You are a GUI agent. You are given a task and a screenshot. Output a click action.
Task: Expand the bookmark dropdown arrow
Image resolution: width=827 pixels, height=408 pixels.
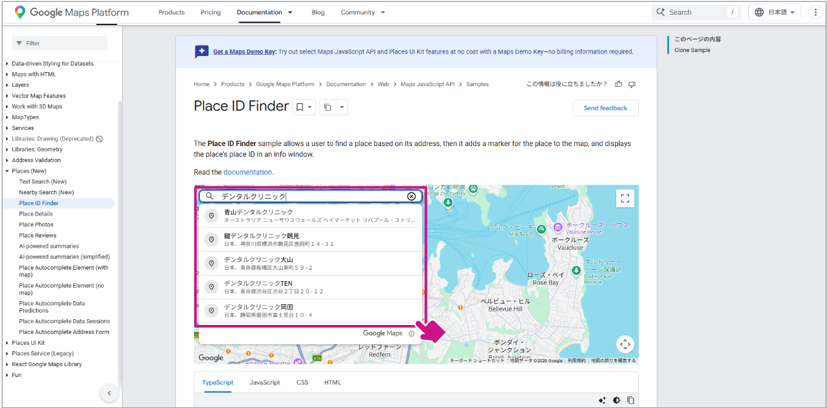309,107
